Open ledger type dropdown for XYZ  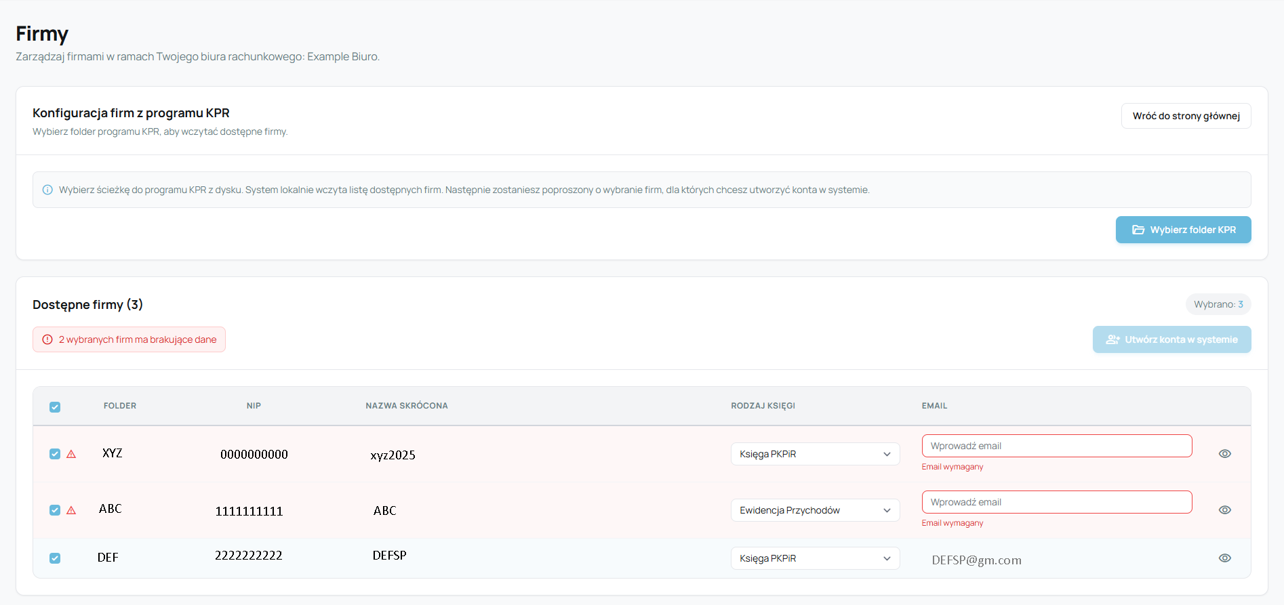[x=815, y=454]
